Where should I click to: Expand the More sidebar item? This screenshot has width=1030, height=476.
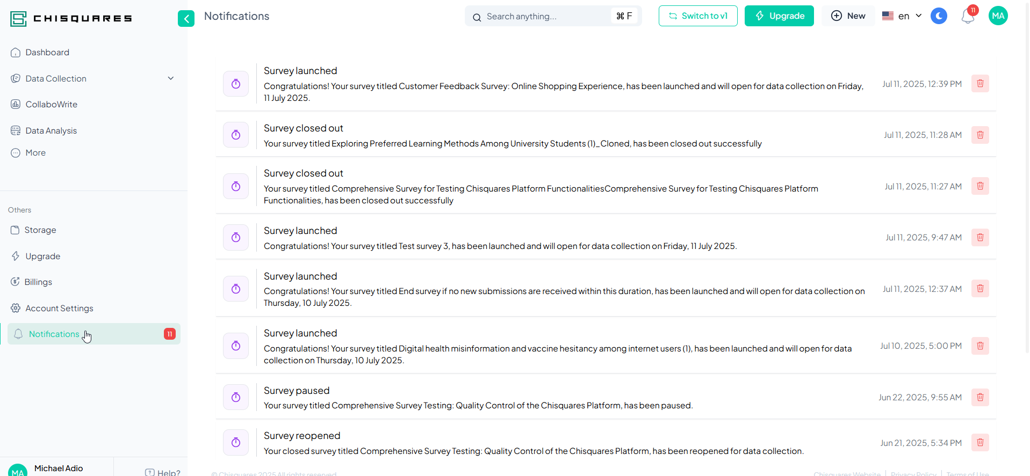pyautogui.click(x=35, y=153)
